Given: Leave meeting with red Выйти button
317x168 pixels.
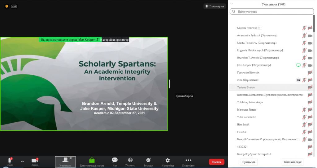Looking at the screenshot, I should coord(216,162).
